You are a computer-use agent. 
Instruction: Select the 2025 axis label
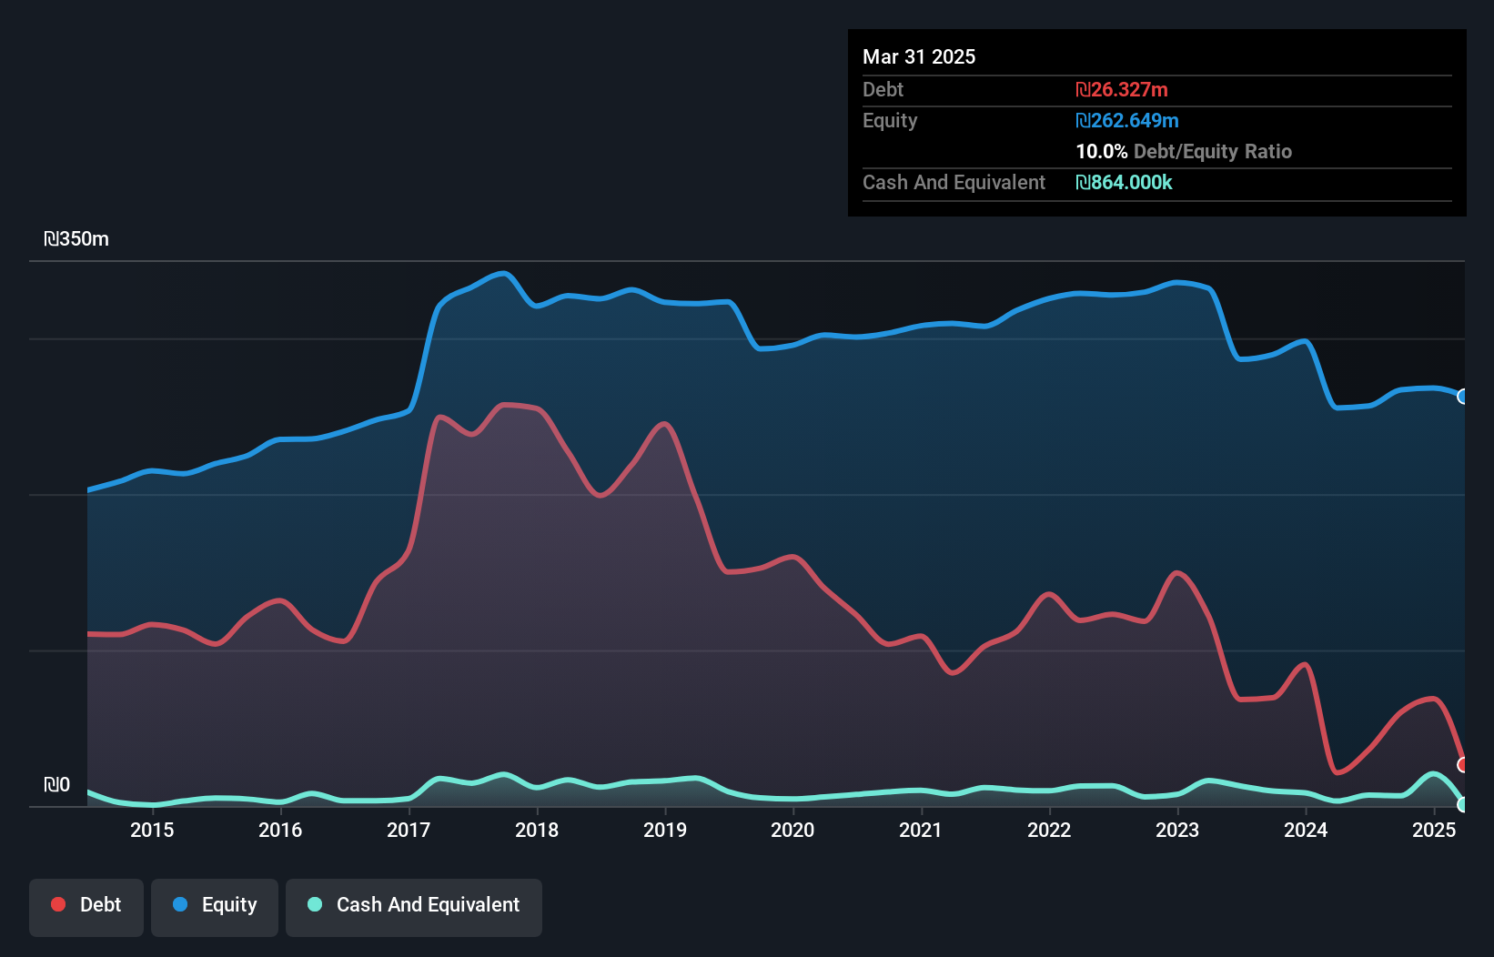(x=1433, y=830)
